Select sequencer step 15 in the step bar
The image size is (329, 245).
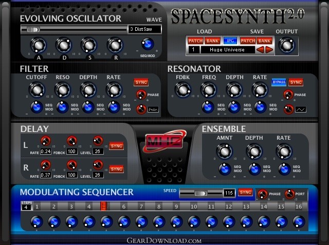point(281,206)
